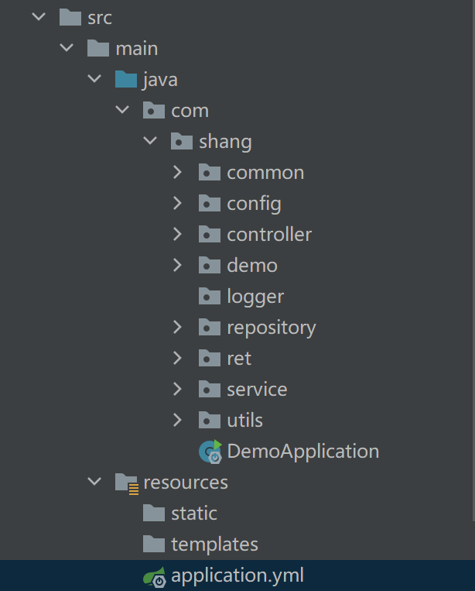475x591 pixels.
Task: Click the static folder icon
Action: coord(154,514)
